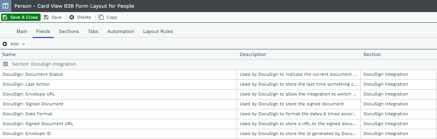Image resolution: width=437 pixels, height=139 pixels.
Task: Collapse the DocuSign Integration section group
Action: [5, 64]
